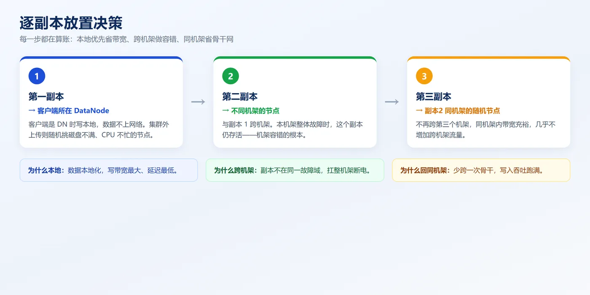Image resolution: width=590 pixels, height=295 pixels.
Task: Click arrow between 第二副本 and 第三副本 cards
Action: [x=392, y=102]
